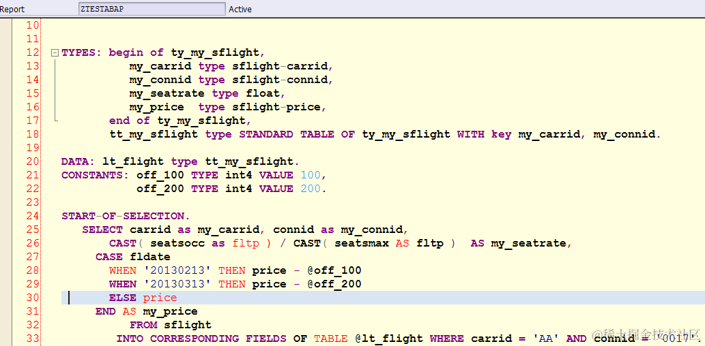Image resolution: width=705 pixels, height=346 pixels.
Task: Click STANDARD TABLE OF on line 18
Action: click(297, 134)
